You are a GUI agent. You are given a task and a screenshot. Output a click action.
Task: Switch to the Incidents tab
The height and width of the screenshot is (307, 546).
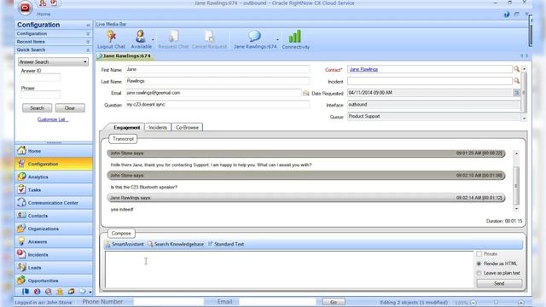(x=158, y=127)
